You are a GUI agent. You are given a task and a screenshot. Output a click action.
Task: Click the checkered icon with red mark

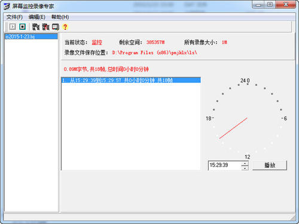click(45, 27)
